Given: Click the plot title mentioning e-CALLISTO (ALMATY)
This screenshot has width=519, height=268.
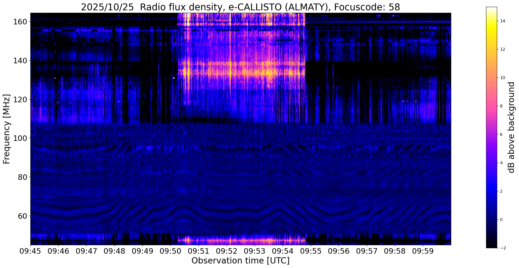Looking at the screenshot, I should point(240,7).
